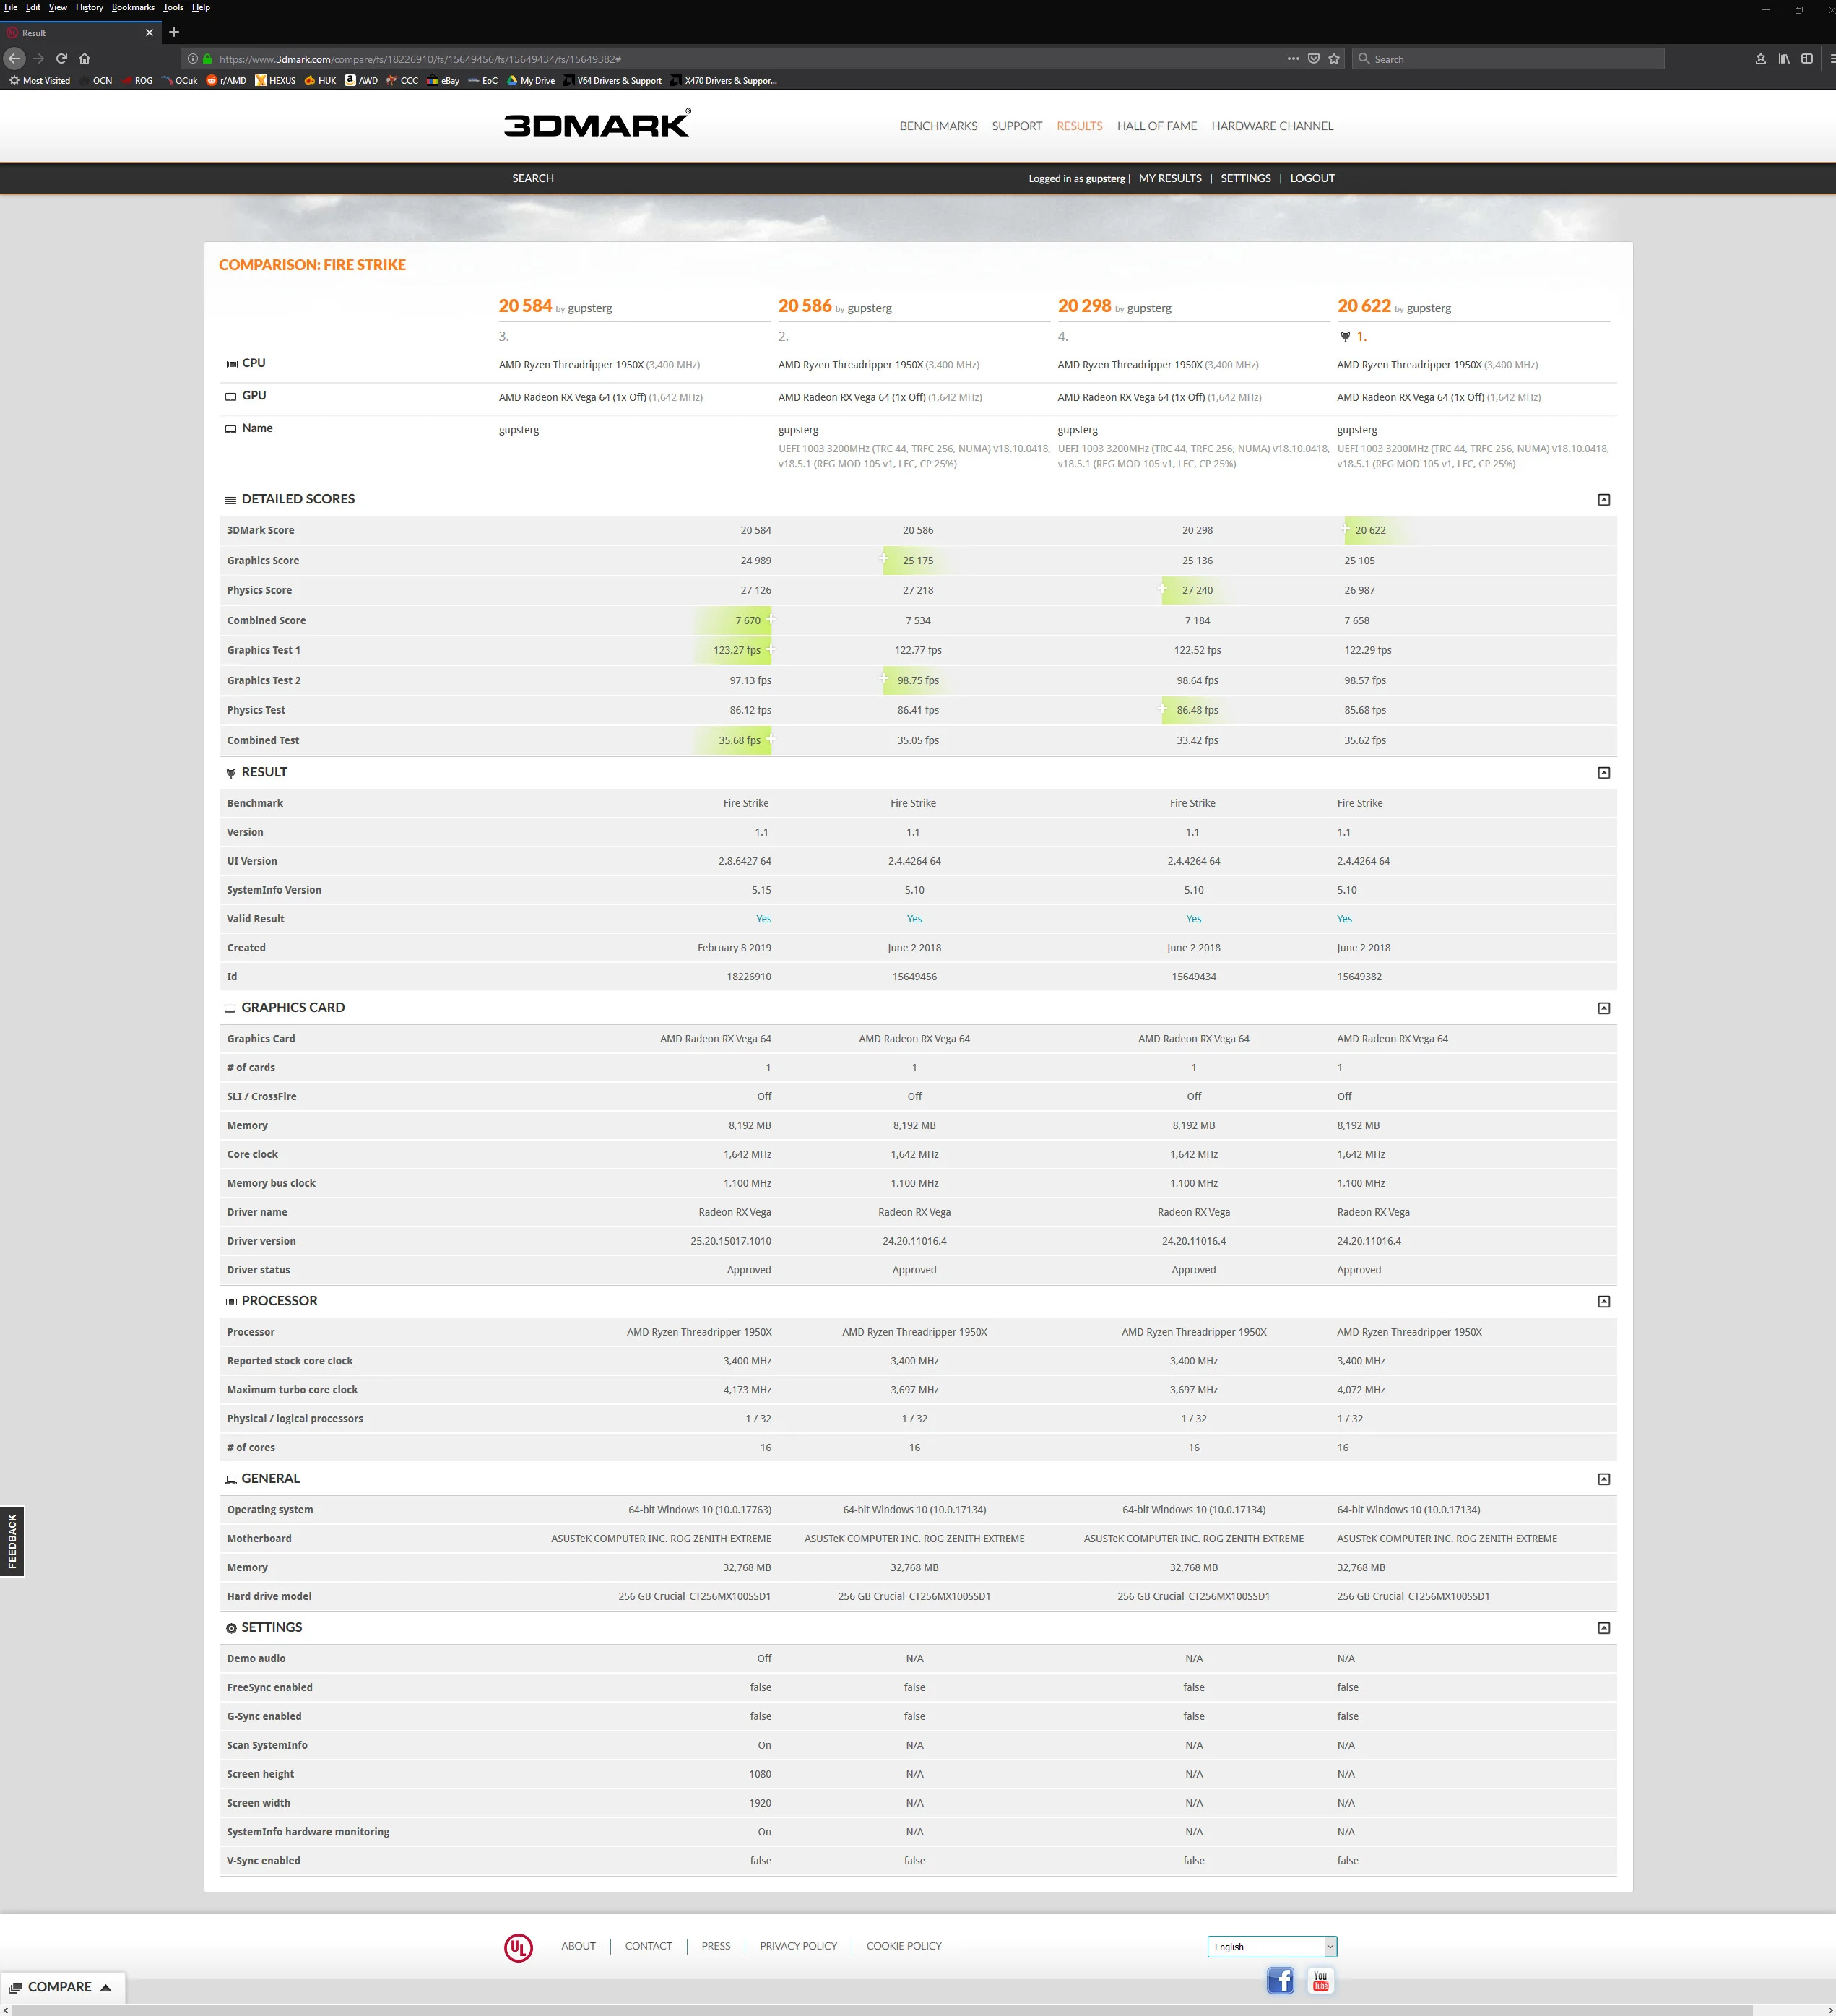Click the 3DMARK logo
The height and width of the screenshot is (2016, 1836).
[597, 123]
